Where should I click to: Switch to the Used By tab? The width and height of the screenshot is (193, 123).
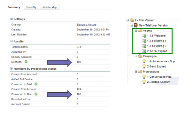[31, 7]
